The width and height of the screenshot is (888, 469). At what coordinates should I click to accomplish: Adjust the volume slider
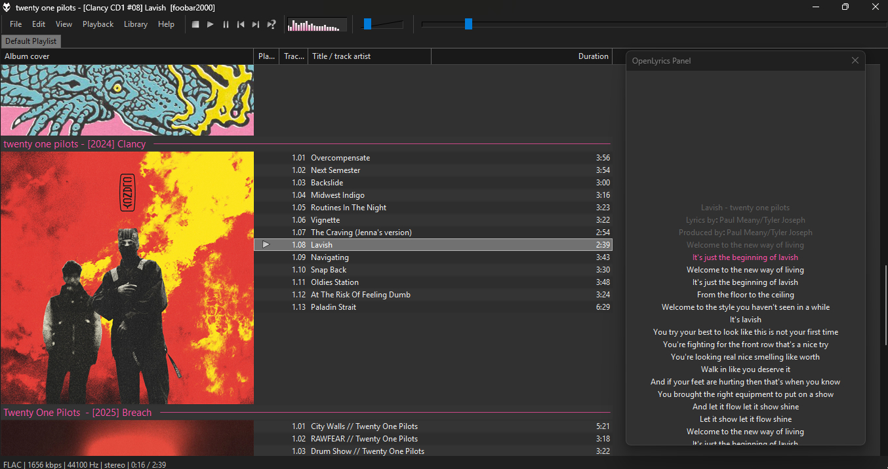point(368,24)
